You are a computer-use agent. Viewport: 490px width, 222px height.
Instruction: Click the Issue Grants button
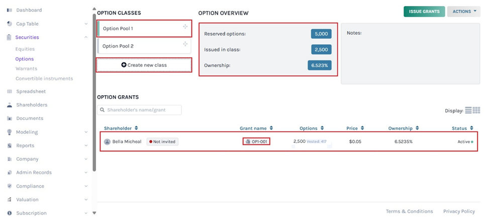point(424,12)
